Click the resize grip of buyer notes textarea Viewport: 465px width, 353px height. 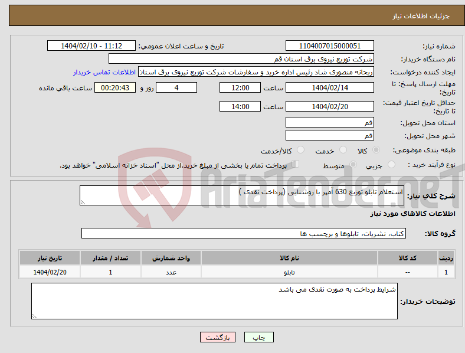tap(34, 316)
